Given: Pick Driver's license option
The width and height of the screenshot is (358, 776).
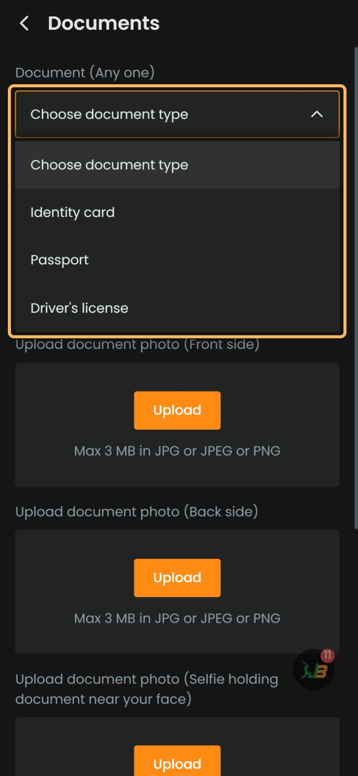Looking at the screenshot, I should (79, 307).
